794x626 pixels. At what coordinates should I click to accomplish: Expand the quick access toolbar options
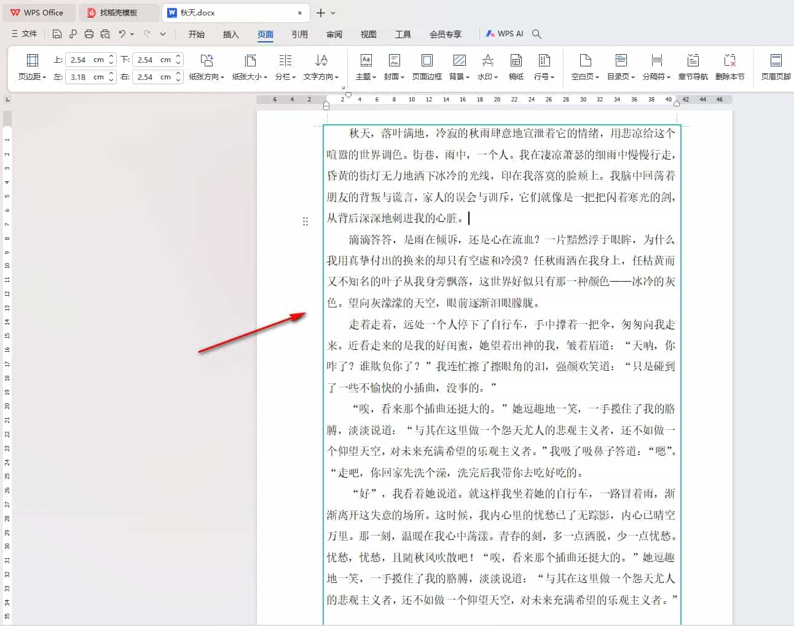[x=163, y=34]
